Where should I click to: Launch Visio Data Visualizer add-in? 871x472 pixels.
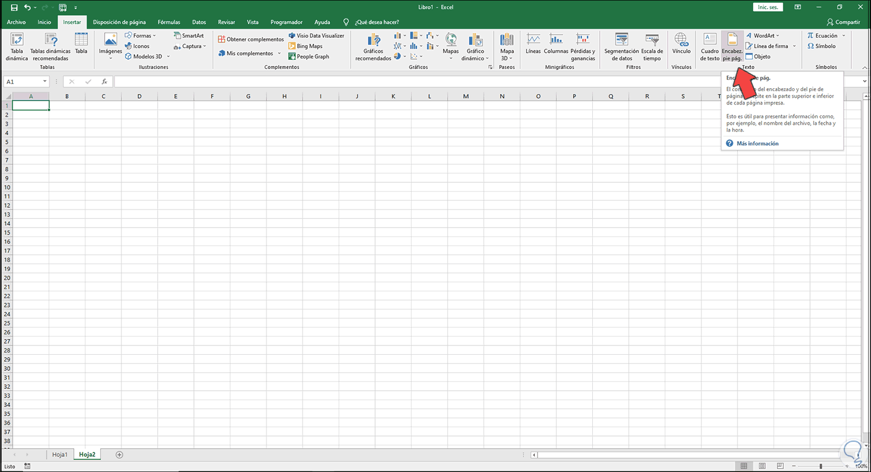point(316,35)
